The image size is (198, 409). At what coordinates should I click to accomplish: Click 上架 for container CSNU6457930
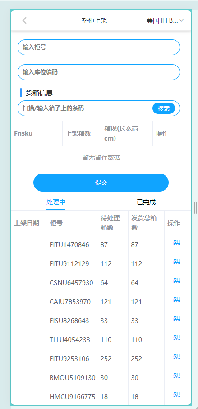(173, 281)
